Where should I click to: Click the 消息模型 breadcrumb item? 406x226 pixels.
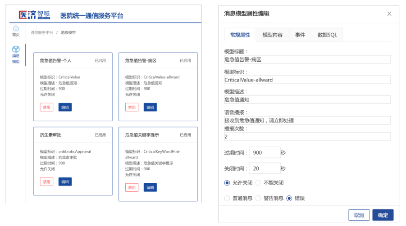tap(68, 32)
